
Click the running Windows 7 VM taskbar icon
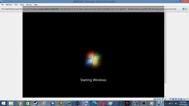(160, 103)
